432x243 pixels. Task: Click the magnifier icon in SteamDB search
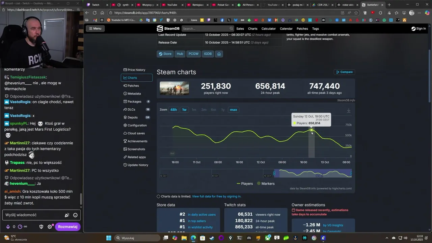pyautogui.click(x=231, y=28)
